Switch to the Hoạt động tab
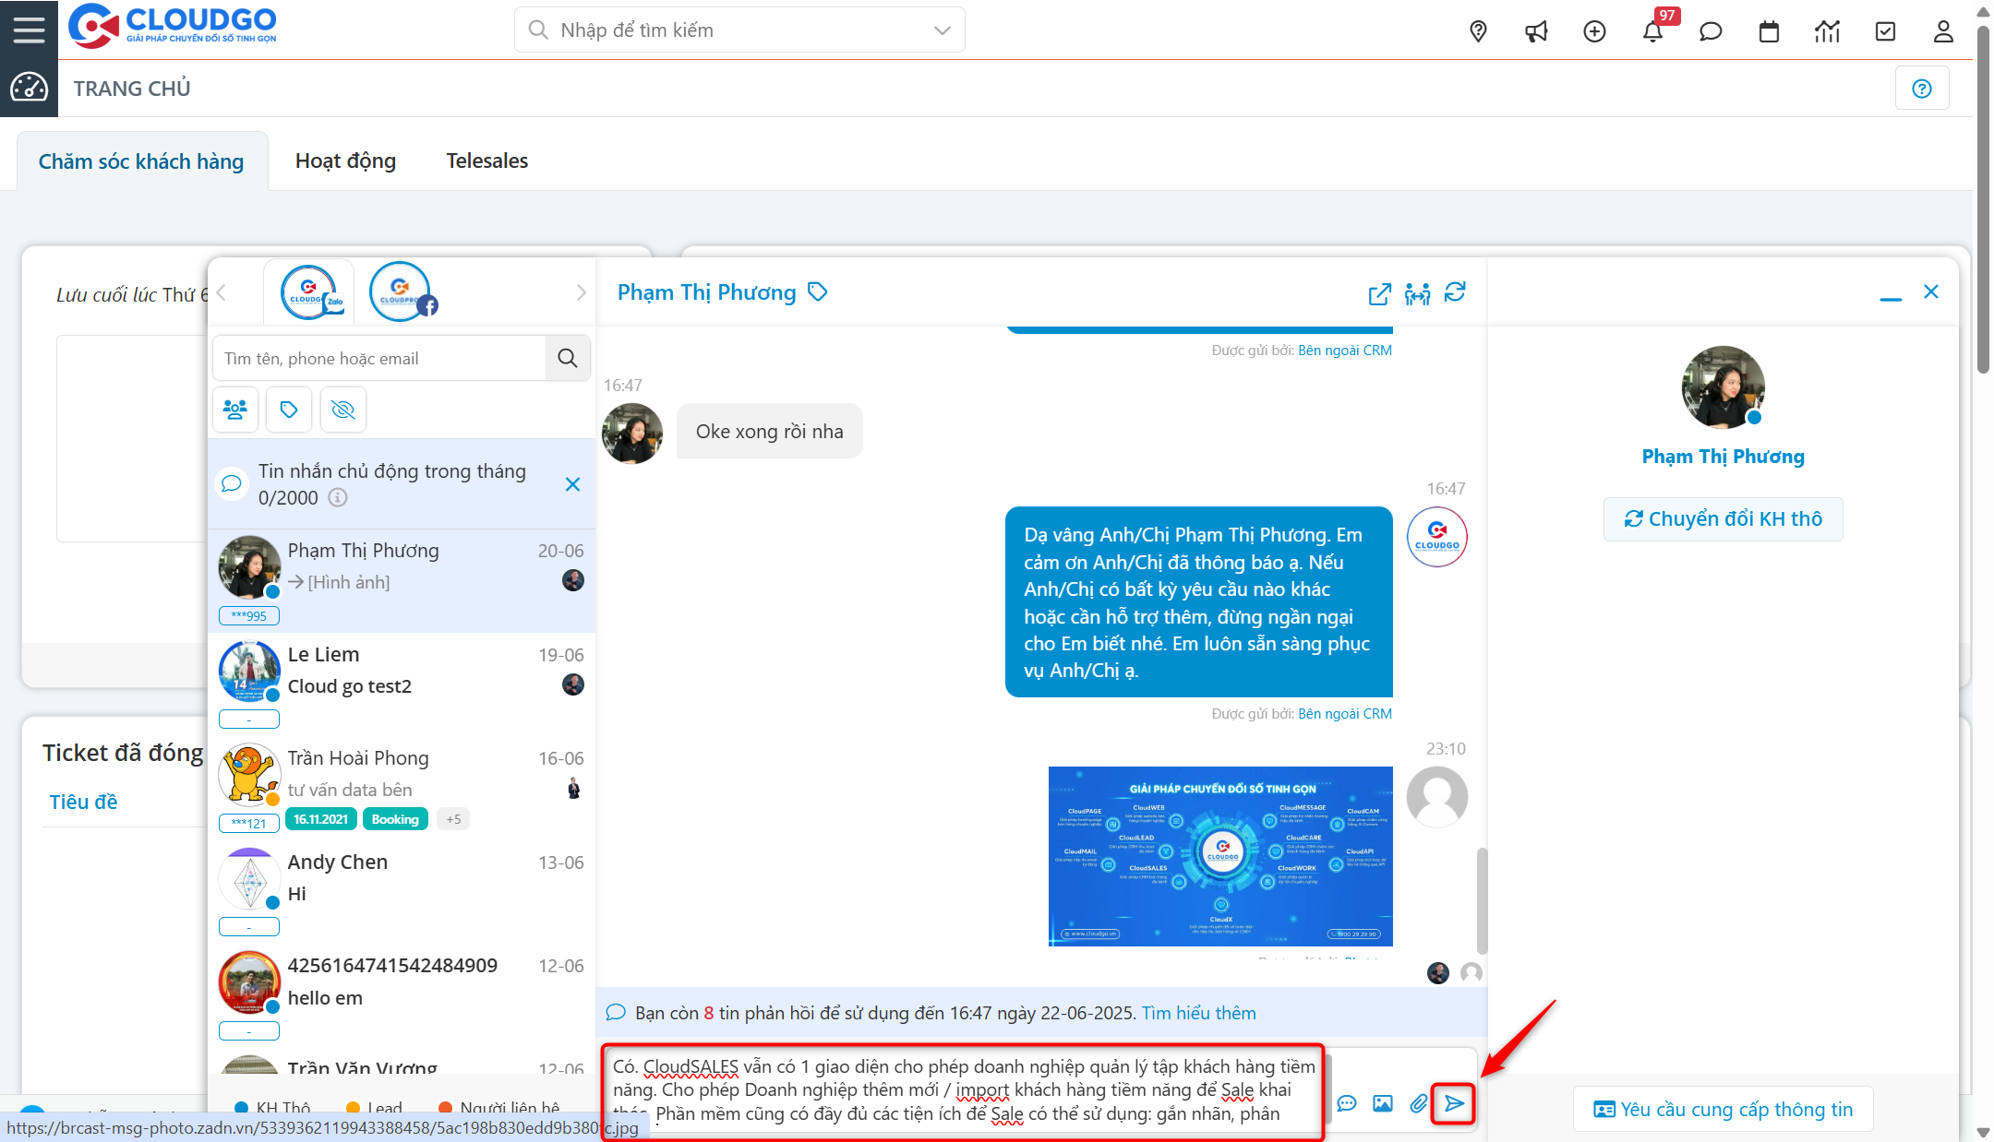Screen dimensions: 1994x1142 point(345,160)
